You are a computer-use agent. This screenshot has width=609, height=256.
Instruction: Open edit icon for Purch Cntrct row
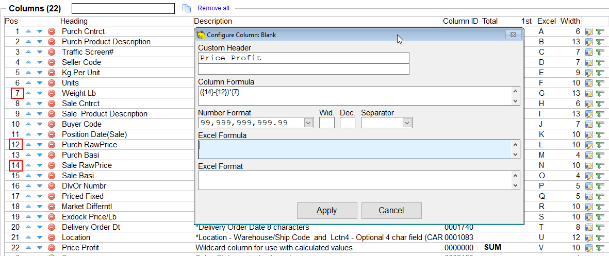pos(589,31)
